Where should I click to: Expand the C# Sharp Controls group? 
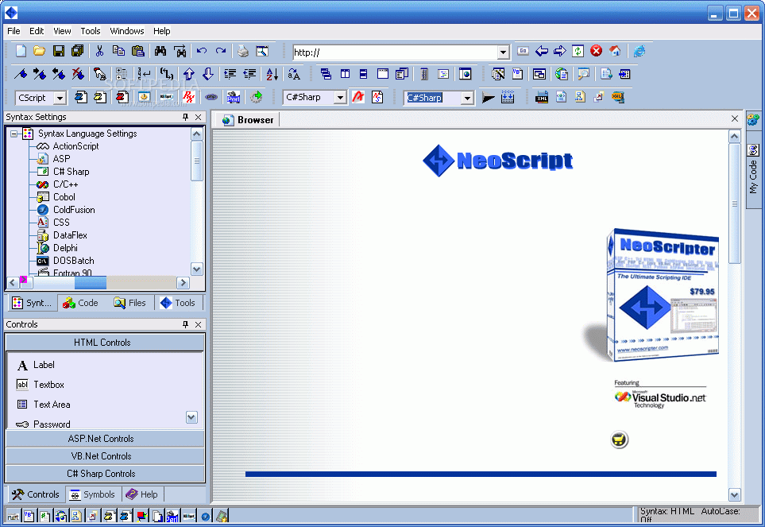[104, 473]
